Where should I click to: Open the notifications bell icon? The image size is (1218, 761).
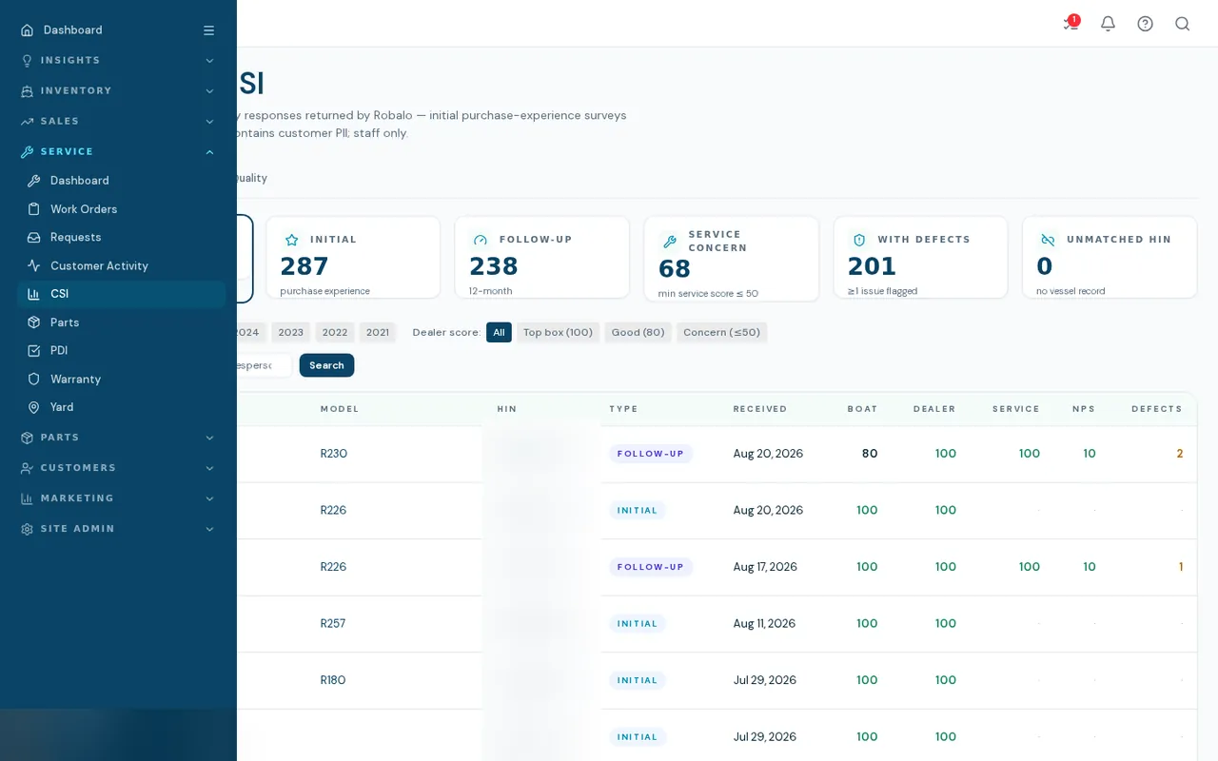(x=1108, y=24)
